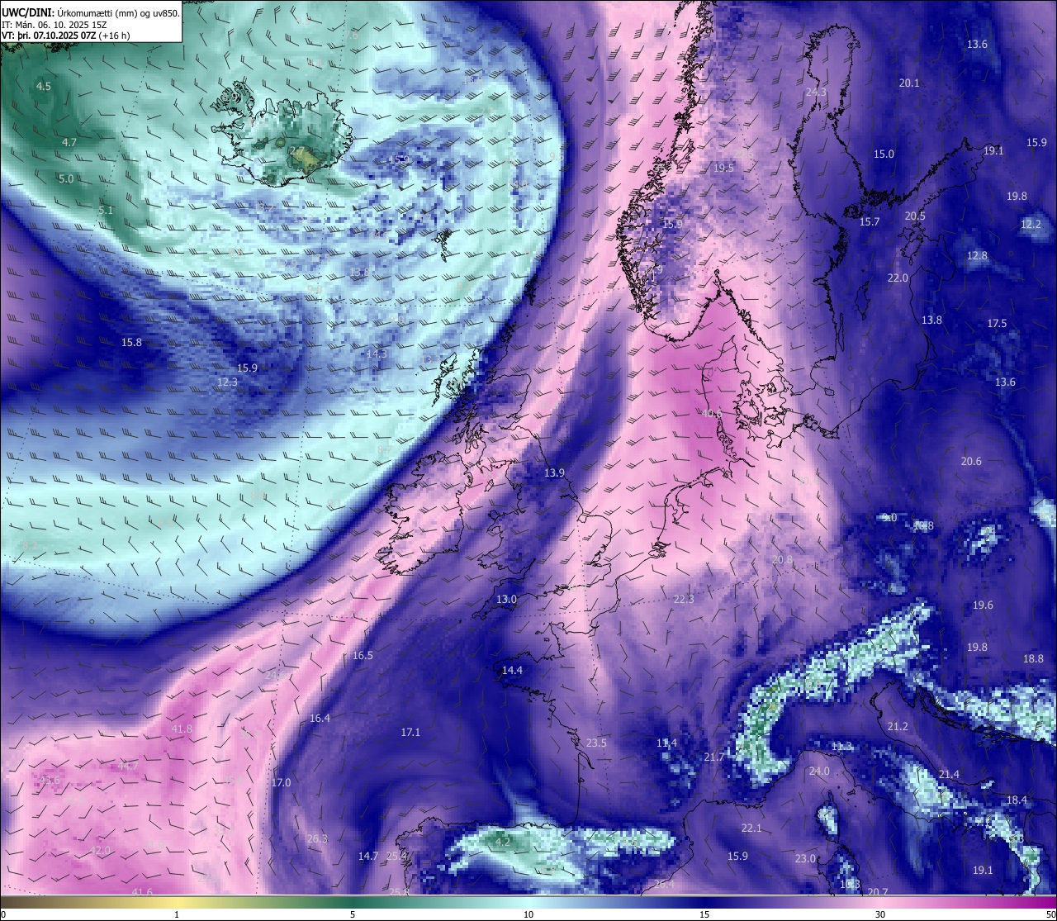
Task: Click the map value 15.8
Action: pos(132,342)
